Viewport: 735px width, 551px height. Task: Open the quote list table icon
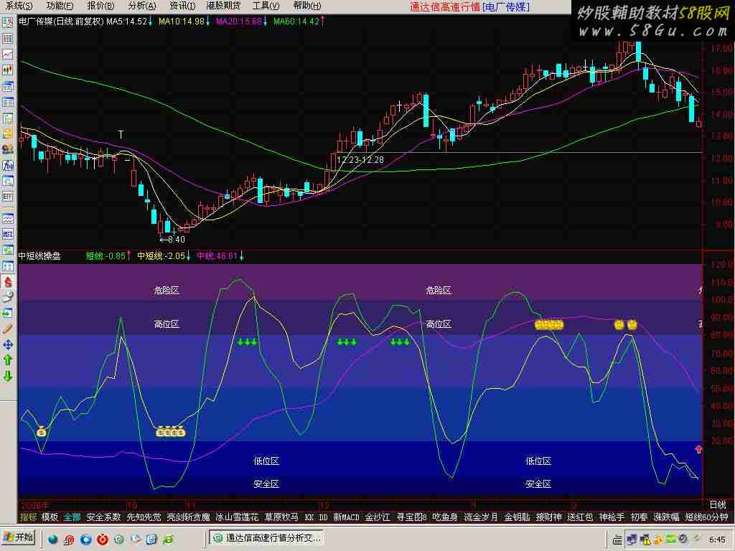[x=7, y=38]
